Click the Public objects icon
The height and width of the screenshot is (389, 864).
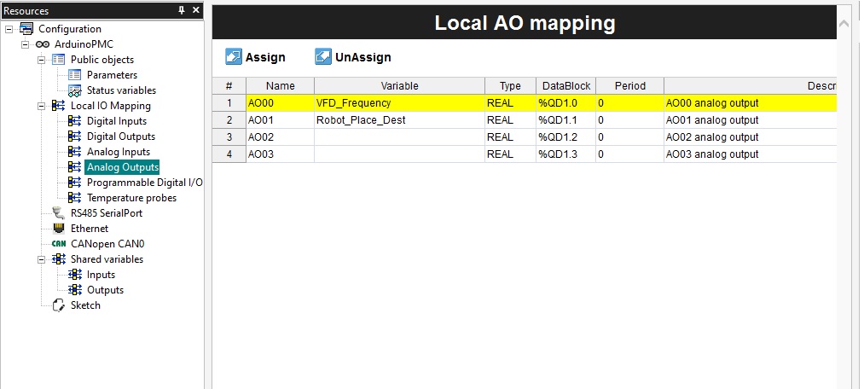tap(58, 60)
